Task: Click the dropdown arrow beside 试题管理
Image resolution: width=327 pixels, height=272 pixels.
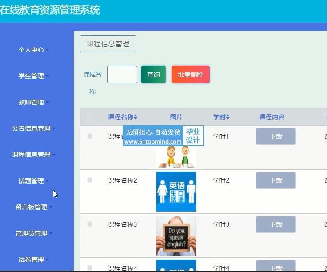Action: [48, 181]
